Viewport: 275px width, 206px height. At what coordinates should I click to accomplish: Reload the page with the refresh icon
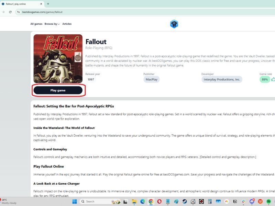(10, 12)
